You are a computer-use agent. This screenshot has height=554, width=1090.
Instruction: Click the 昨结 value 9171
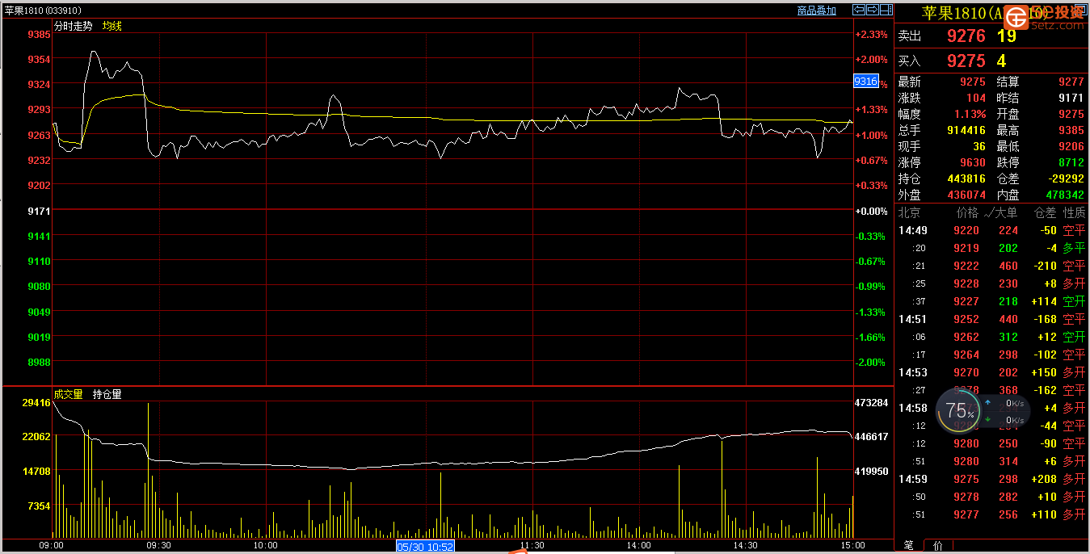(x=1071, y=98)
